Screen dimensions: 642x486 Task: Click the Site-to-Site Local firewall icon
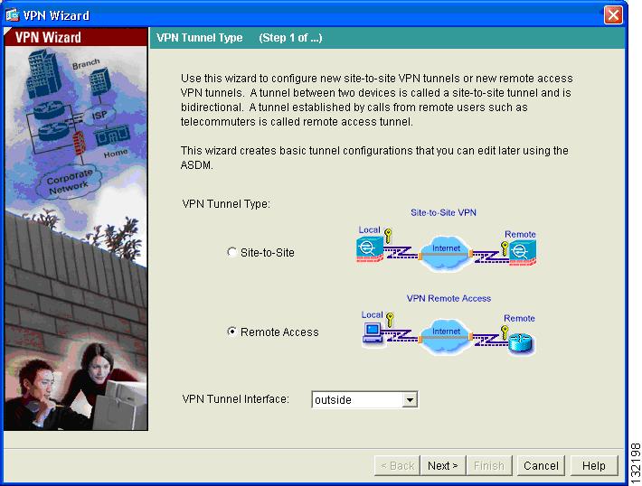tap(370, 249)
